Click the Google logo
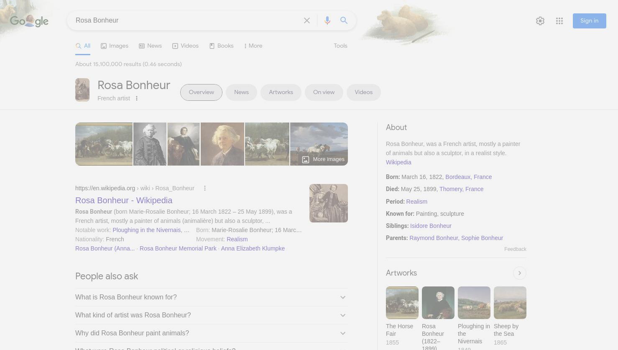The width and height of the screenshot is (618, 350). coord(29,20)
